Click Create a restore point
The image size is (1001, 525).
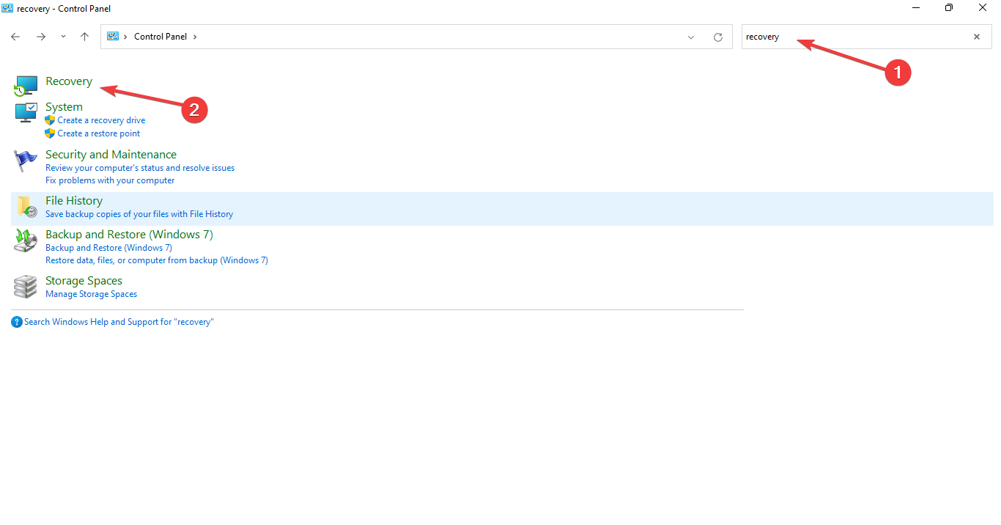[99, 133]
